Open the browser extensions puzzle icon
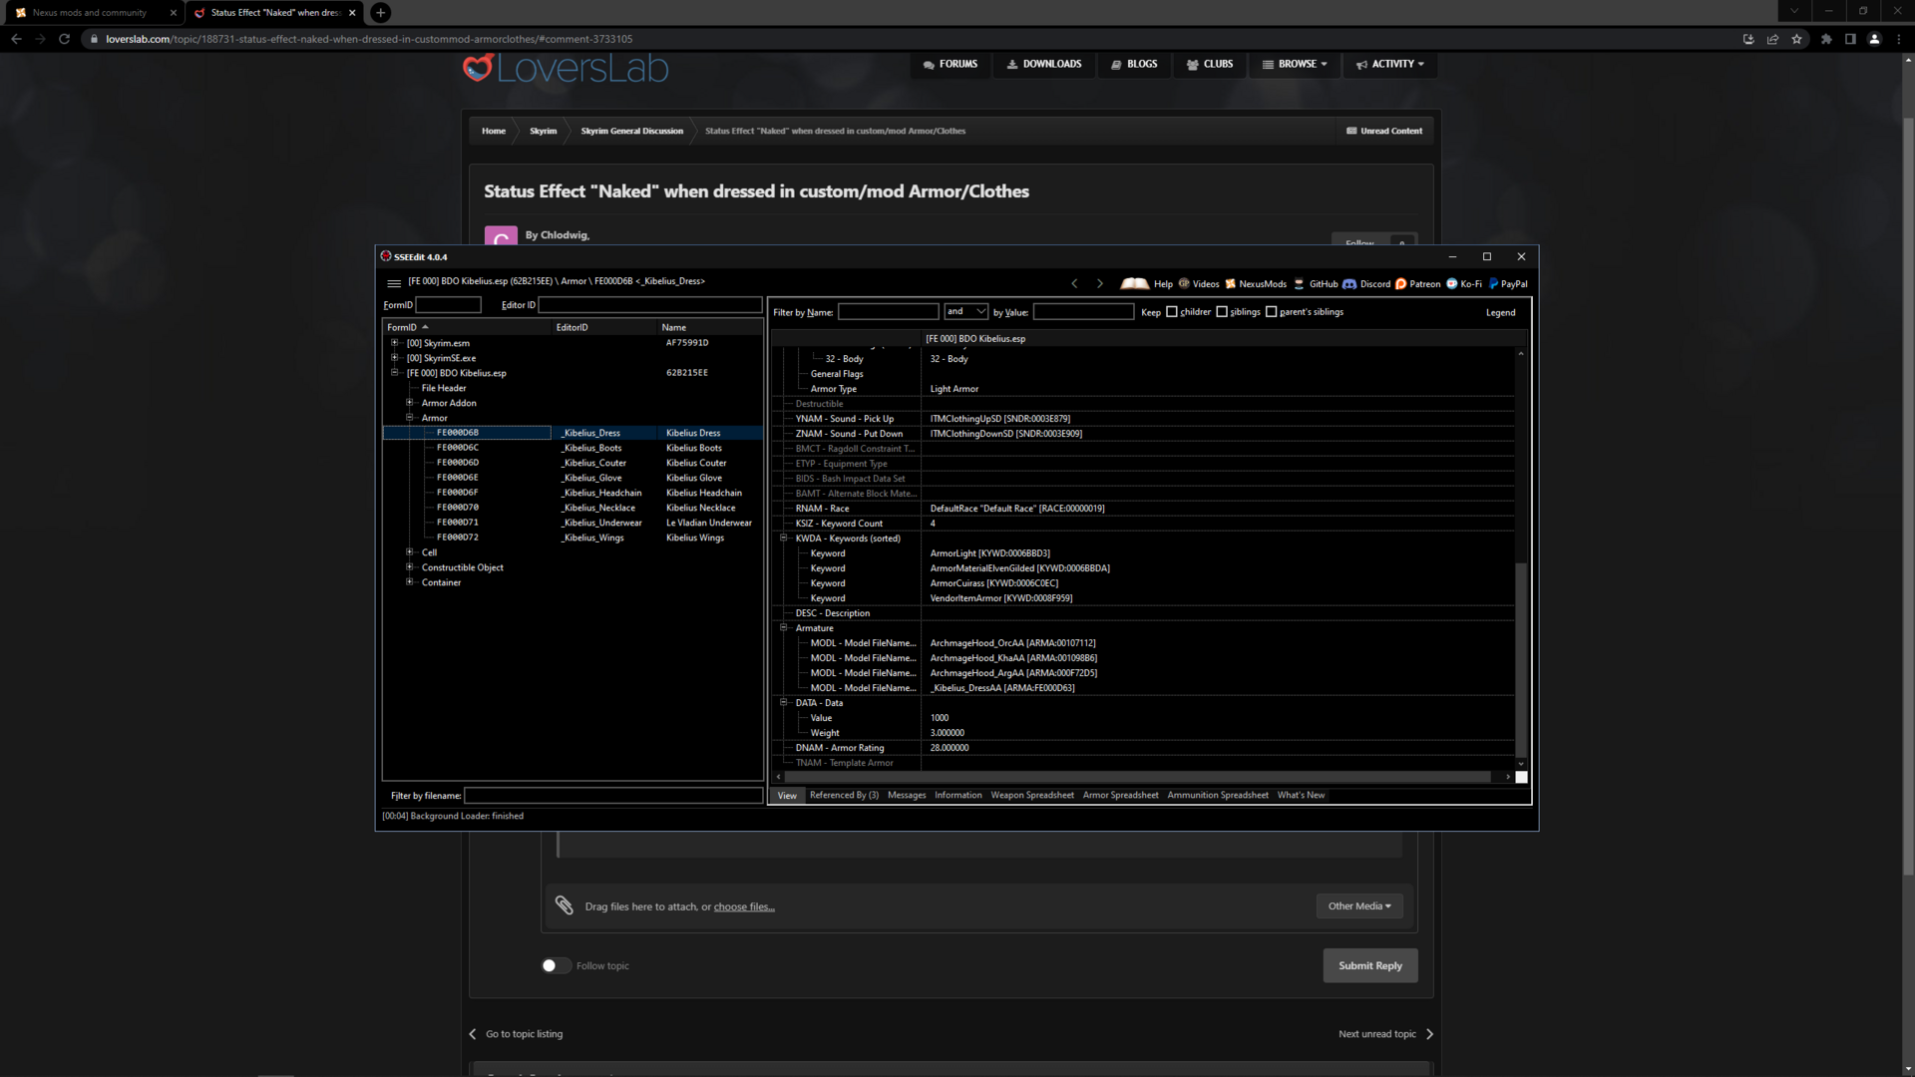This screenshot has height=1077, width=1915. (x=1826, y=39)
